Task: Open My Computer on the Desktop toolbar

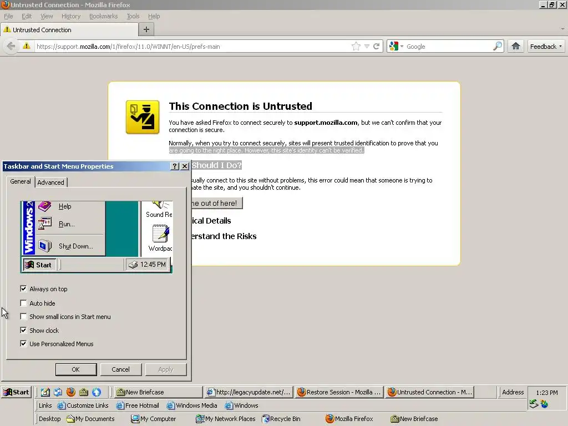Action: coord(153,419)
